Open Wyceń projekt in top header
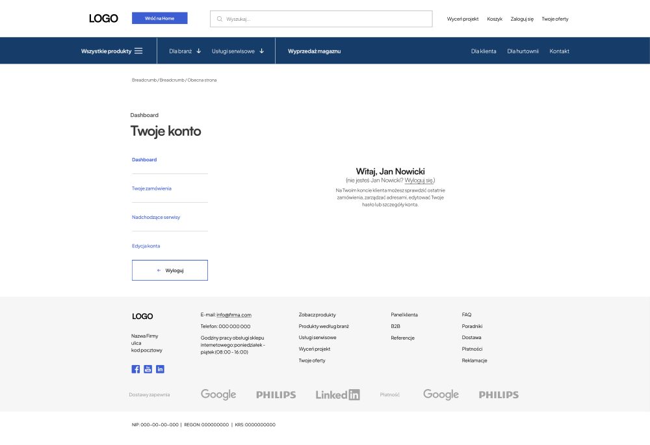This screenshot has height=445, width=650. coord(463,19)
